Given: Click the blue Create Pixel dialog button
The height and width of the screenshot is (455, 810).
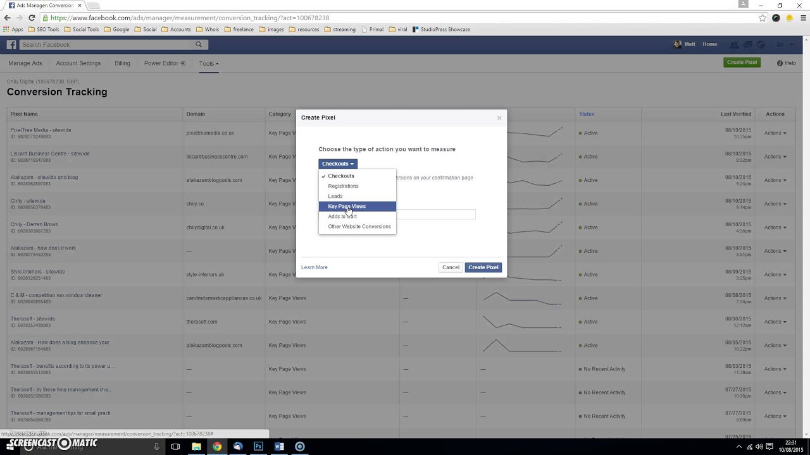Looking at the screenshot, I should (483, 267).
